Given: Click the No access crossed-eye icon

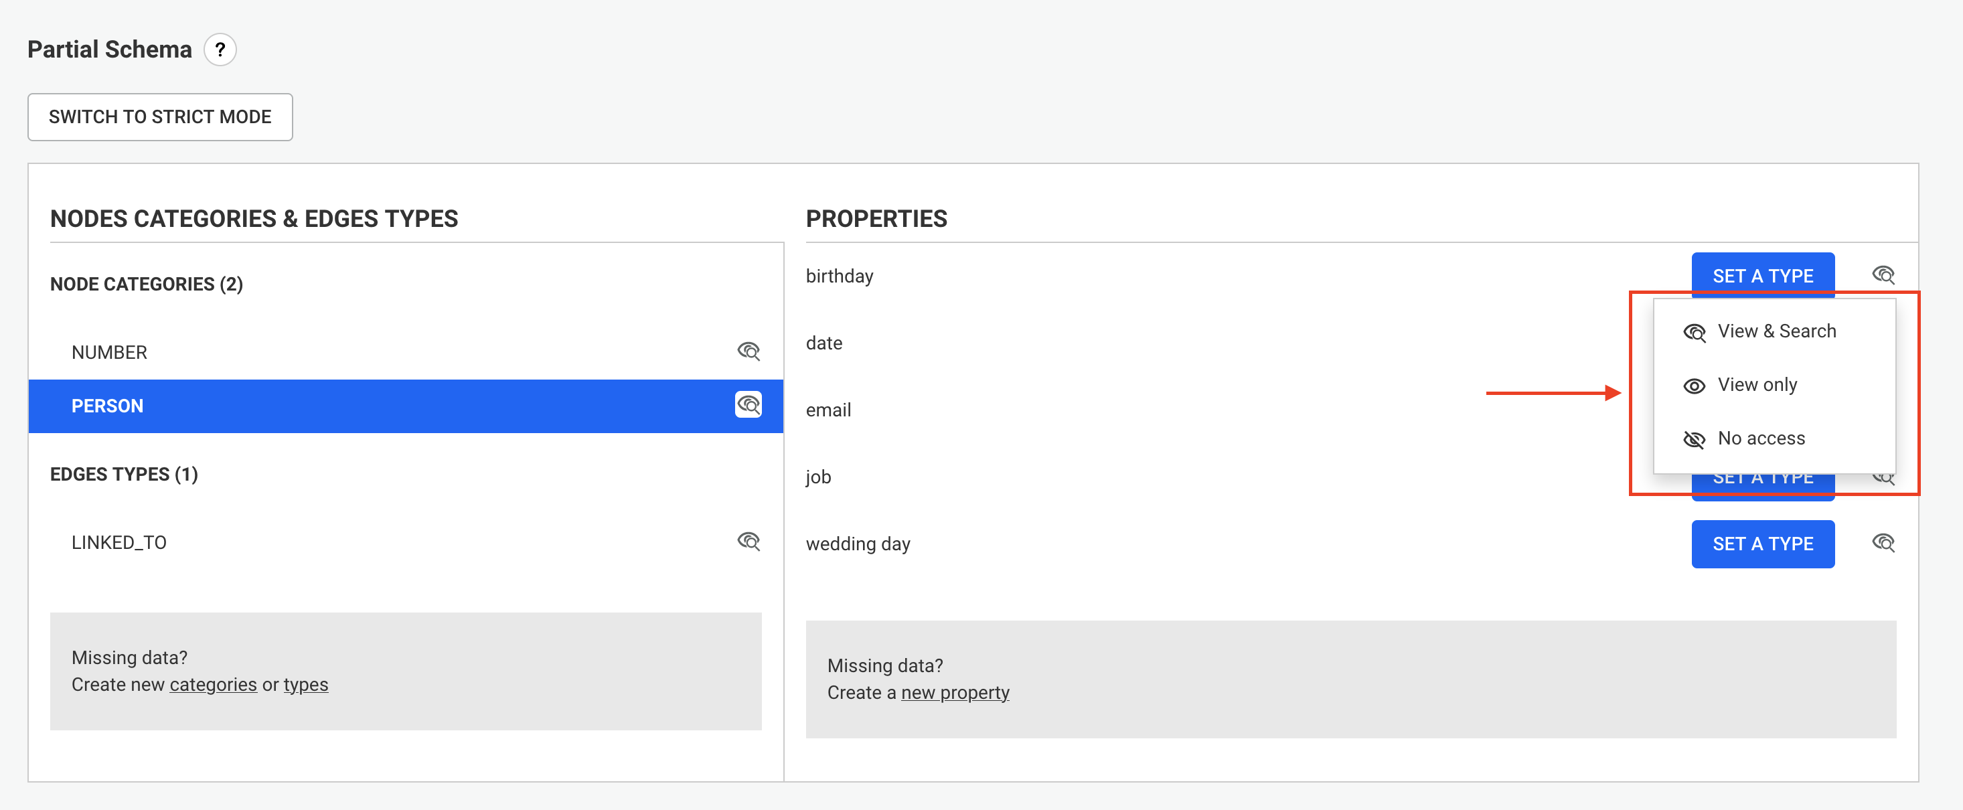Looking at the screenshot, I should (x=1694, y=439).
